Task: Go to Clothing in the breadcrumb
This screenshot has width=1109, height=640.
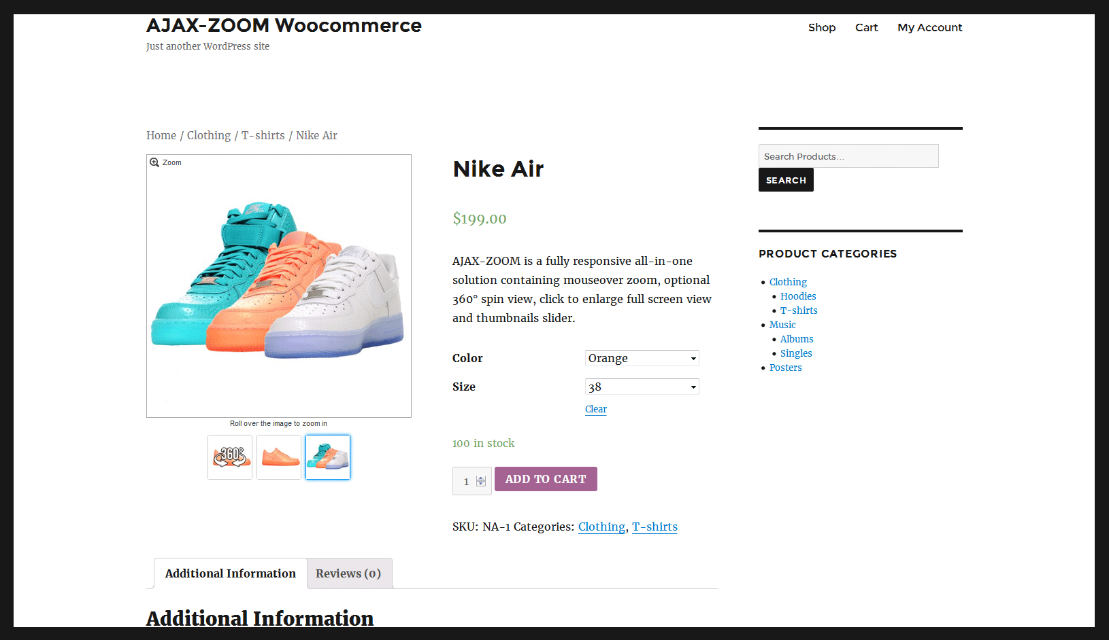Action: coord(209,135)
